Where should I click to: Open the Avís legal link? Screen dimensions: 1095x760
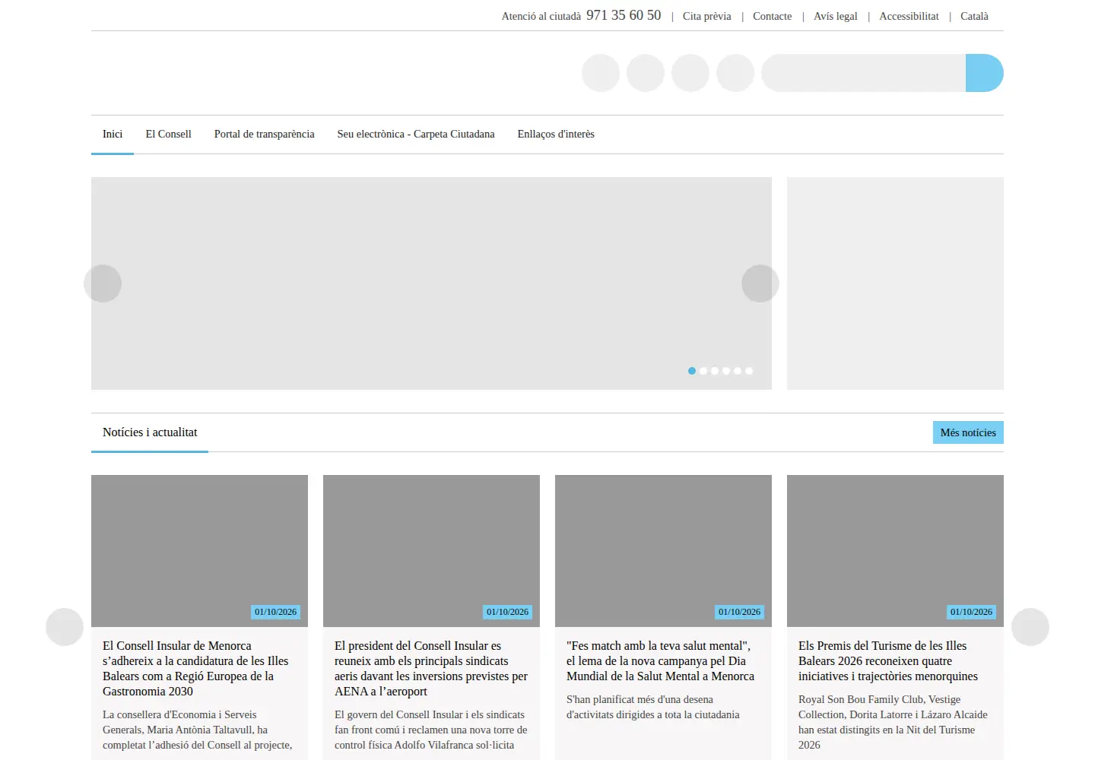835,16
